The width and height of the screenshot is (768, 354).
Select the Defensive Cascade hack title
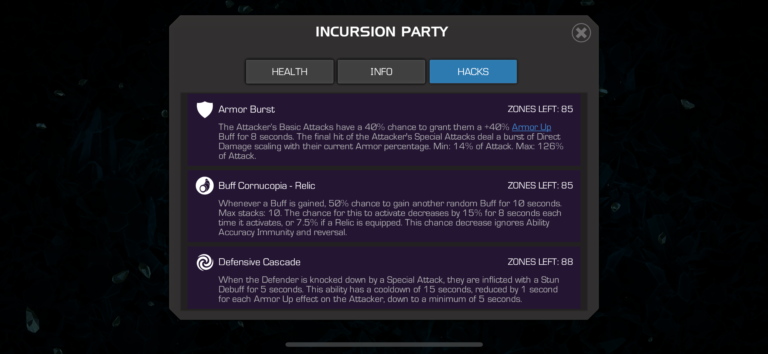pyautogui.click(x=259, y=262)
